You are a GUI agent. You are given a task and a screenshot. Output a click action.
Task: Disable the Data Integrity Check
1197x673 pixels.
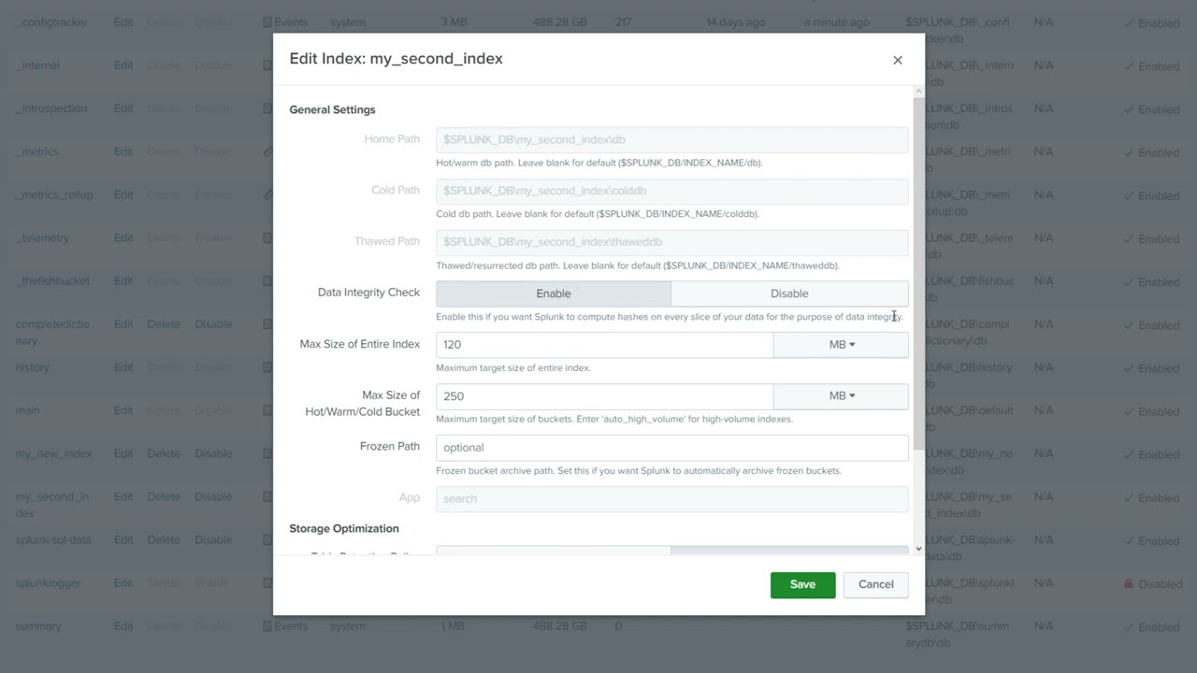789,294
